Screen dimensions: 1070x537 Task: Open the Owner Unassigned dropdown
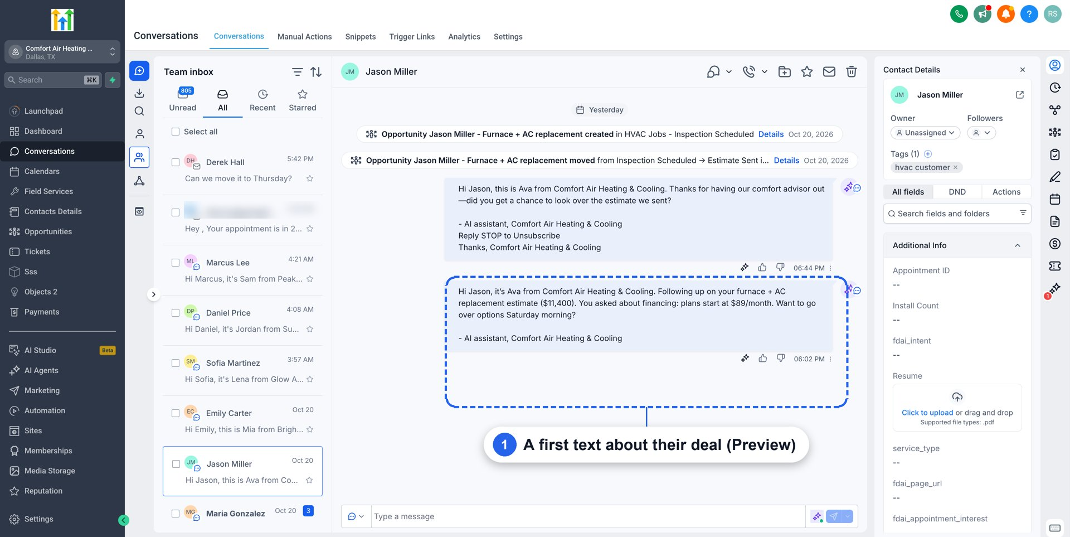pos(925,133)
